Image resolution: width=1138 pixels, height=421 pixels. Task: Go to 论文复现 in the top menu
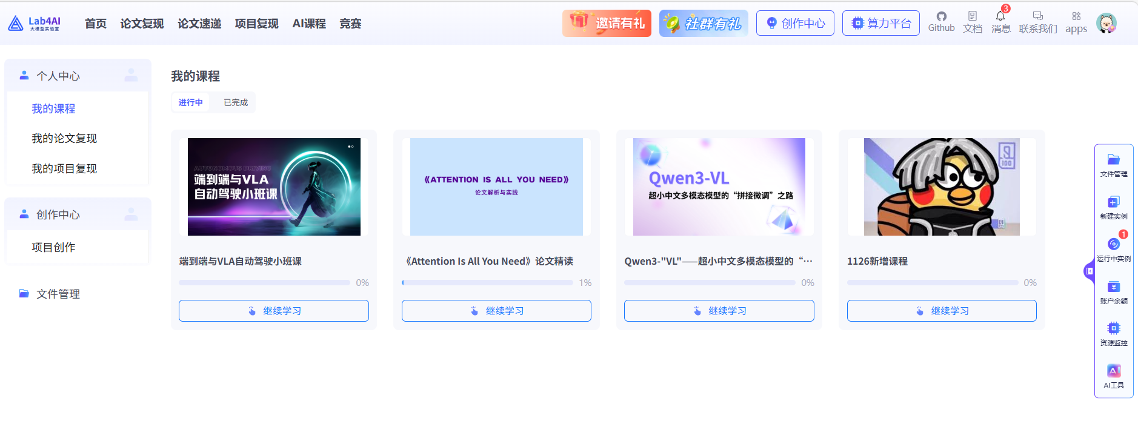click(142, 24)
